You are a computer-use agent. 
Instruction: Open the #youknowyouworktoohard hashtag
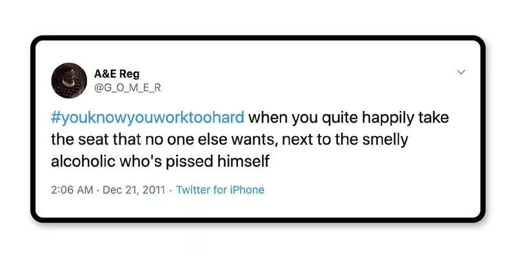pos(148,119)
